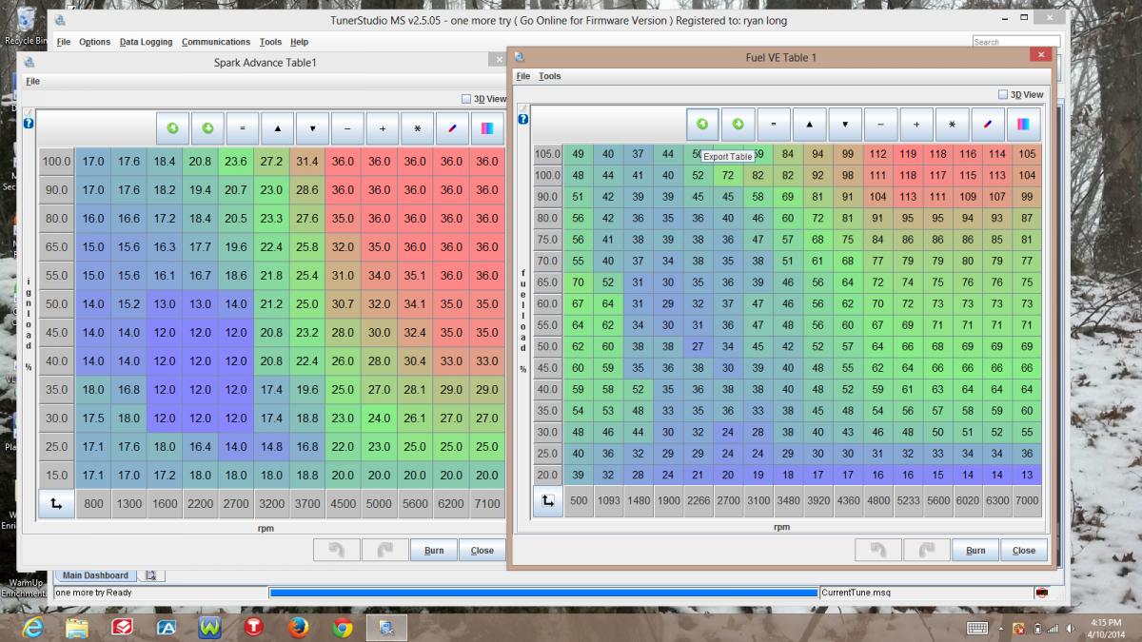Click the plus button in Spark Advance toolbar
The height and width of the screenshot is (642, 1142).
(x=382, y=128)
